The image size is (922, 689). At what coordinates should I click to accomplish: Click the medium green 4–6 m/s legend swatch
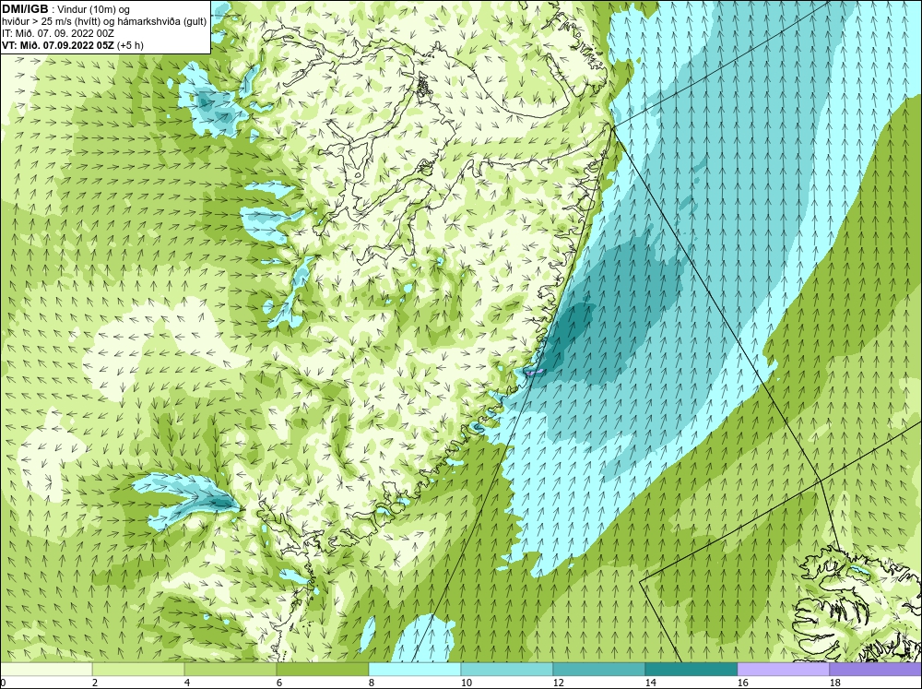230,670
